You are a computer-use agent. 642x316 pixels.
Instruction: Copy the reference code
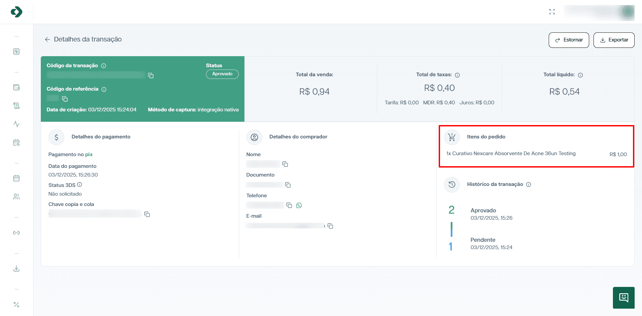65,99
